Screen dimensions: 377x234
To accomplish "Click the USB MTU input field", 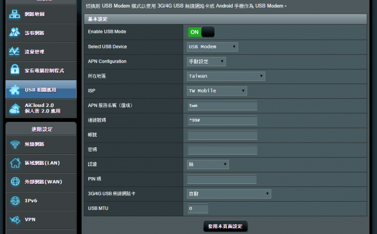I will coord(198,208).
